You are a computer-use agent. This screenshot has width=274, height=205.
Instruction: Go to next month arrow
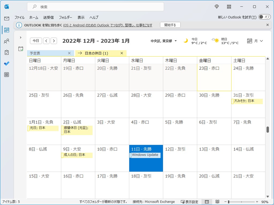(54, 41)
